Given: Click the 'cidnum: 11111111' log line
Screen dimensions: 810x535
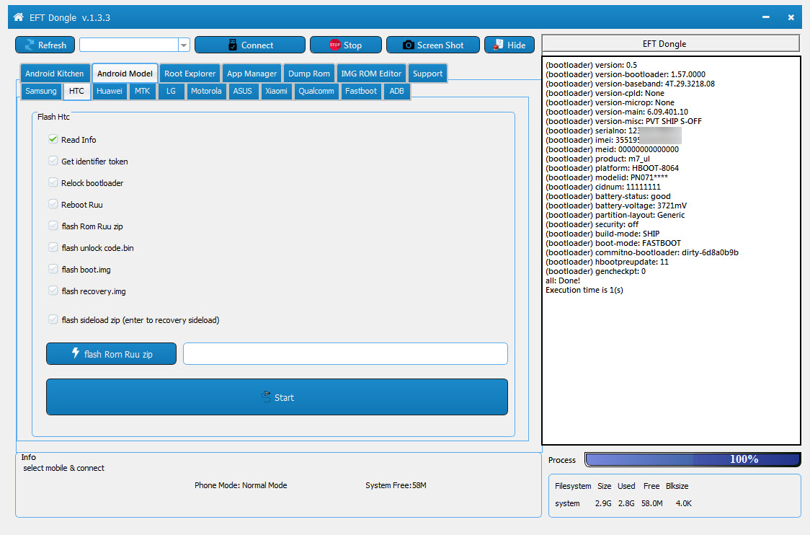Looking at the screenshot, I should point(603,187).
